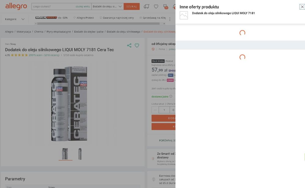Open the 'szukaj wielu' link
This screenshot has height=188, width=305.
click(x=83, y=6)
